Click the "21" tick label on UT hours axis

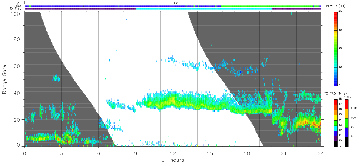[x=284, y=153]
